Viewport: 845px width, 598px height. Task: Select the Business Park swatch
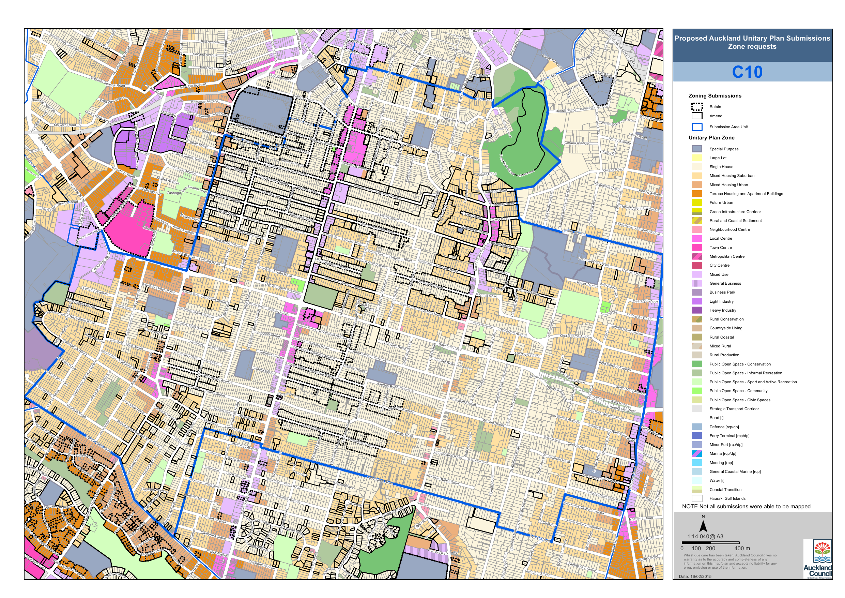point(697,293)
